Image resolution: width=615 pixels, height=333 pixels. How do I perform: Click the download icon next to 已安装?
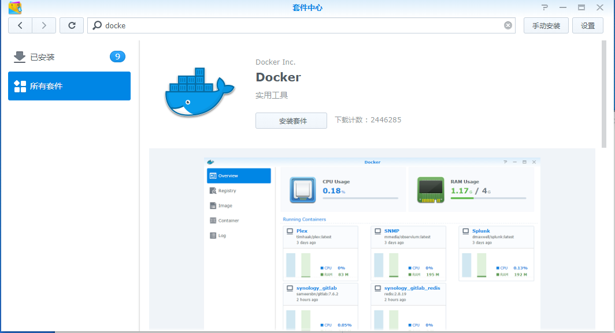pos(19,57)
